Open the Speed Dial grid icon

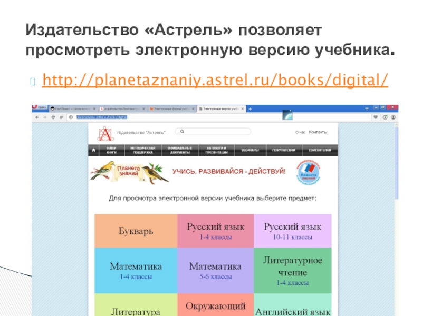coord(61,117)
